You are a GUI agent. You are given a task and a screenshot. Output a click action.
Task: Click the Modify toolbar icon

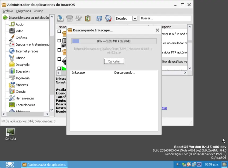pyautogui.click(x=79, y=18)
